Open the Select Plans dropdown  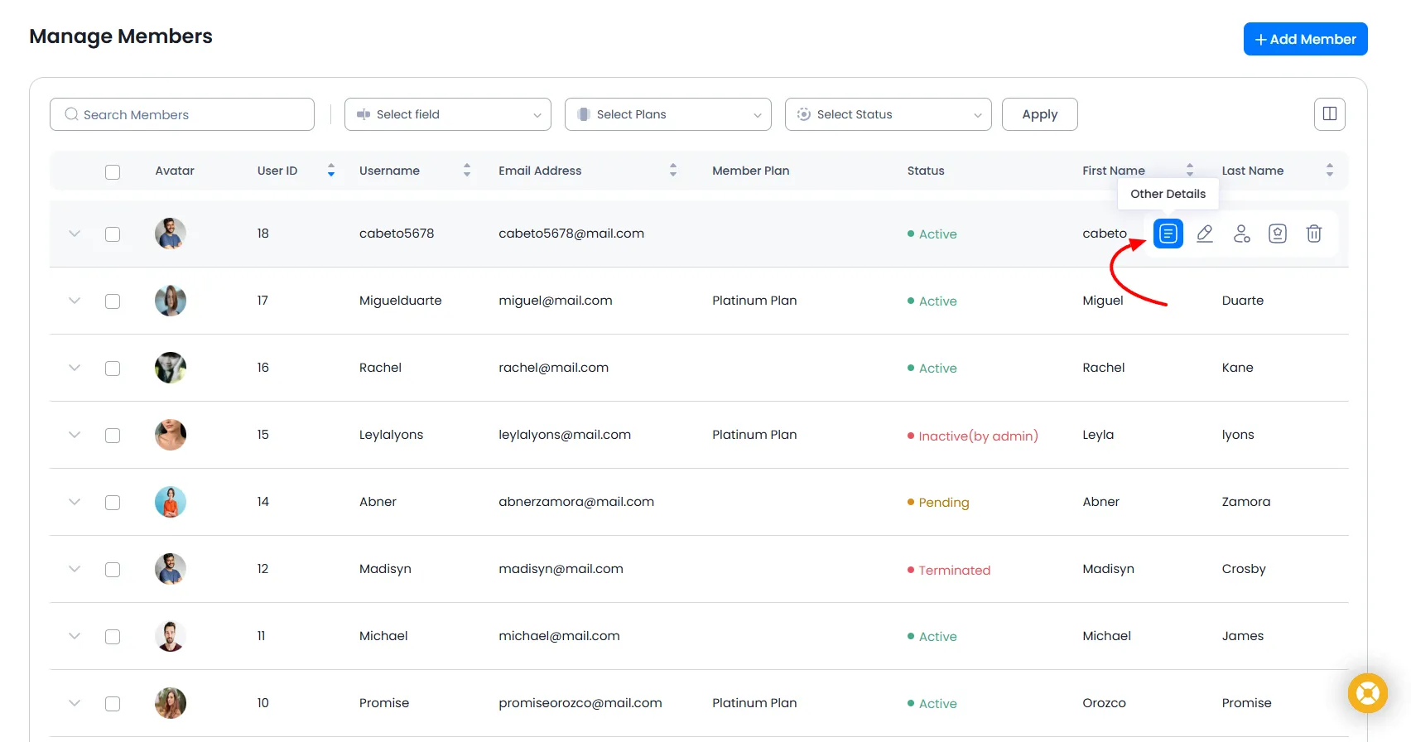(x=668, y=114)
